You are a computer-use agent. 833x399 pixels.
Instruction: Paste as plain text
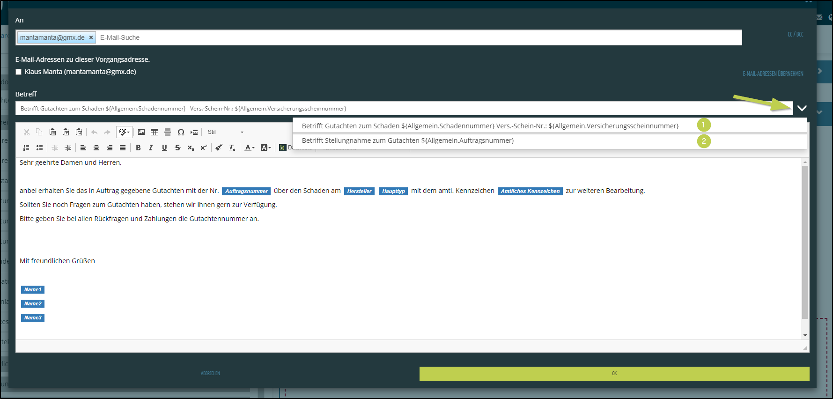tap(66, 132)
